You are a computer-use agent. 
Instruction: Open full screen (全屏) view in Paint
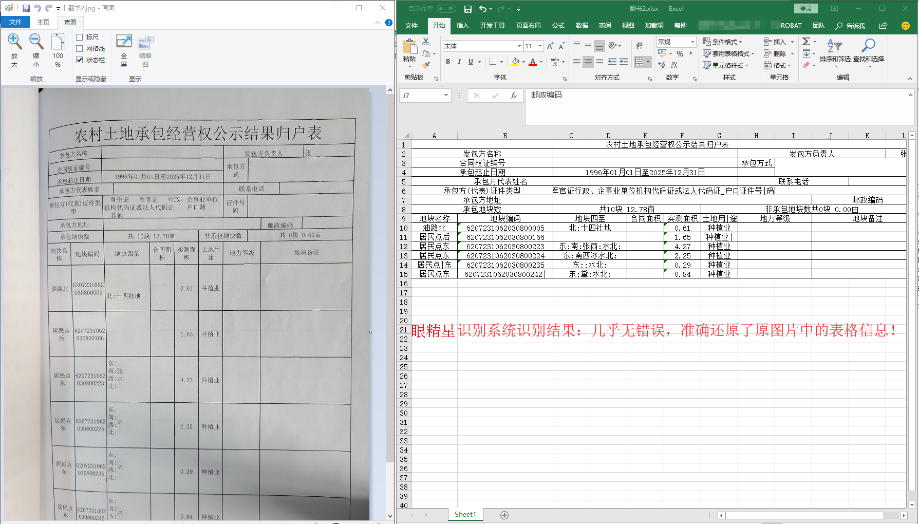(x=124, y=50)
